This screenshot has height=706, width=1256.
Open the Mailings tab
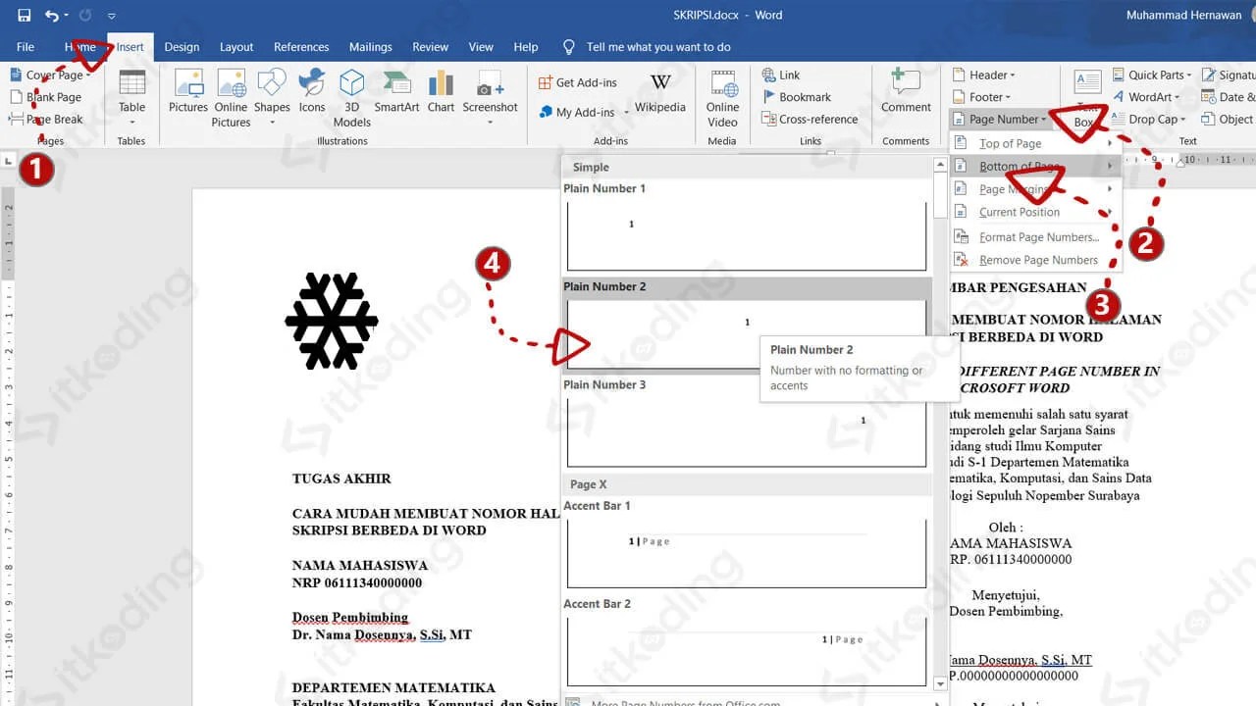[x=371, y=47]
